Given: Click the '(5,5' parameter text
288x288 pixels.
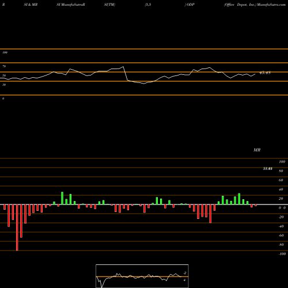Looking at the screenshot, I should point(148,5).
